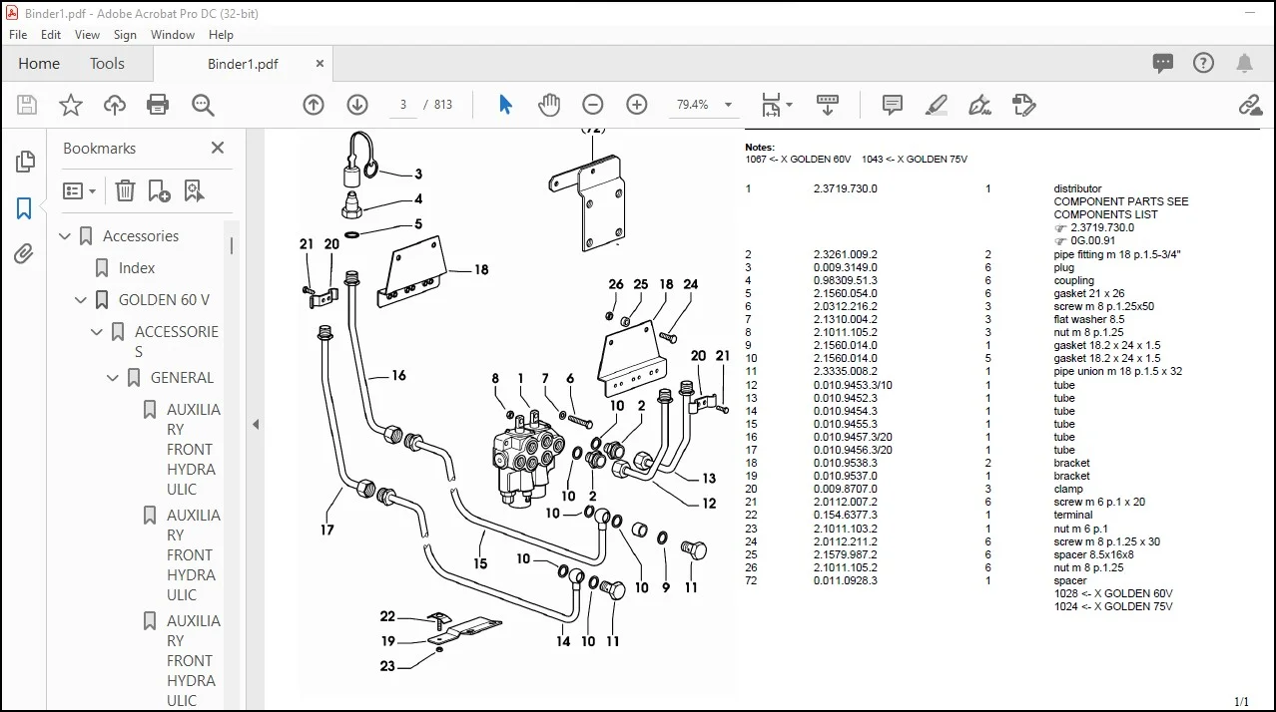Click the upload to cloud icon
This screenshot has height=712, width=1276.
pos(115,105)
